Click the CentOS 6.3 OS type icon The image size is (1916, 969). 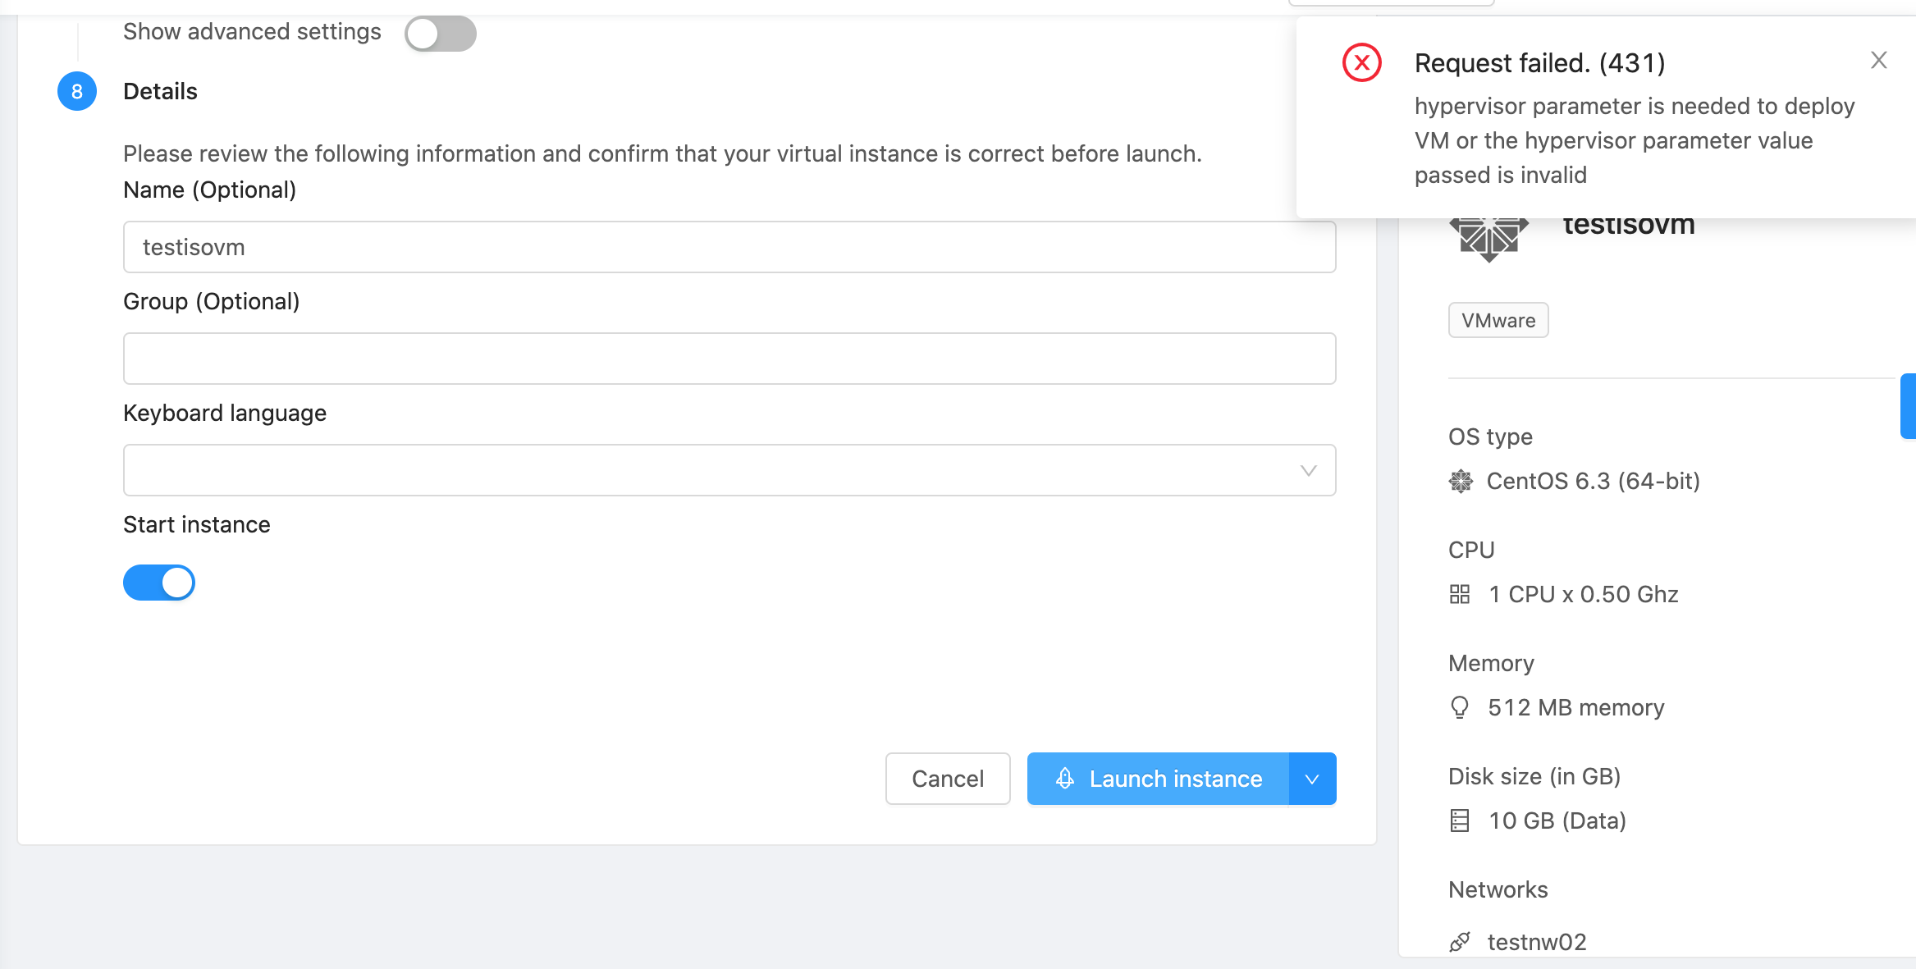[x=1461, y=481]
